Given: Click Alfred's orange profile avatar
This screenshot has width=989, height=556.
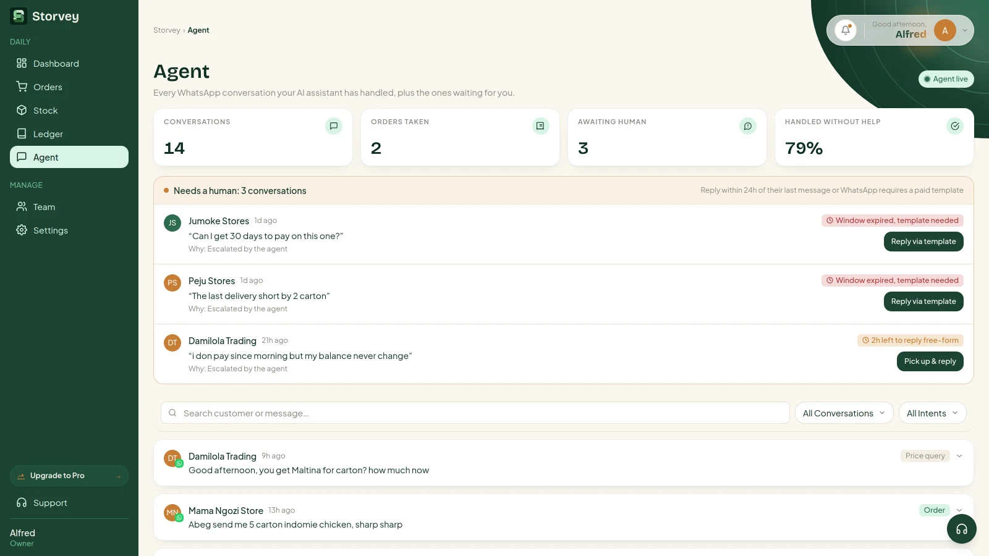Looking at the screenshot, I should tap(944, 30).
